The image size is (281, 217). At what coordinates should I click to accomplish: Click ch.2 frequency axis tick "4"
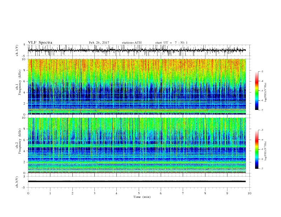[25, 151]
